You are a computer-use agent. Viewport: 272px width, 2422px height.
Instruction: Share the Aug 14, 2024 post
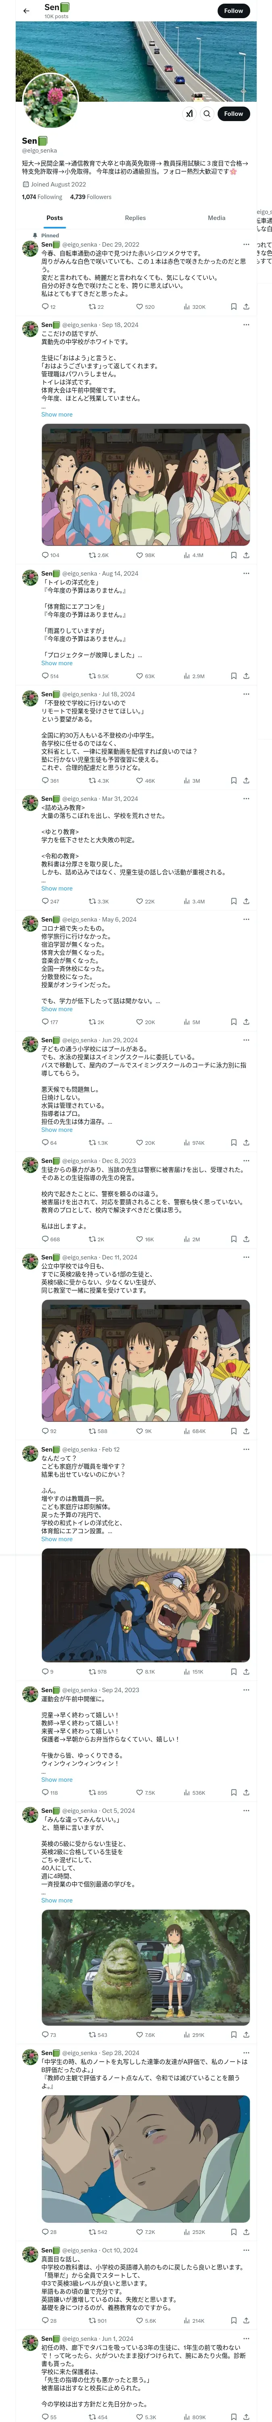[247, 676]
